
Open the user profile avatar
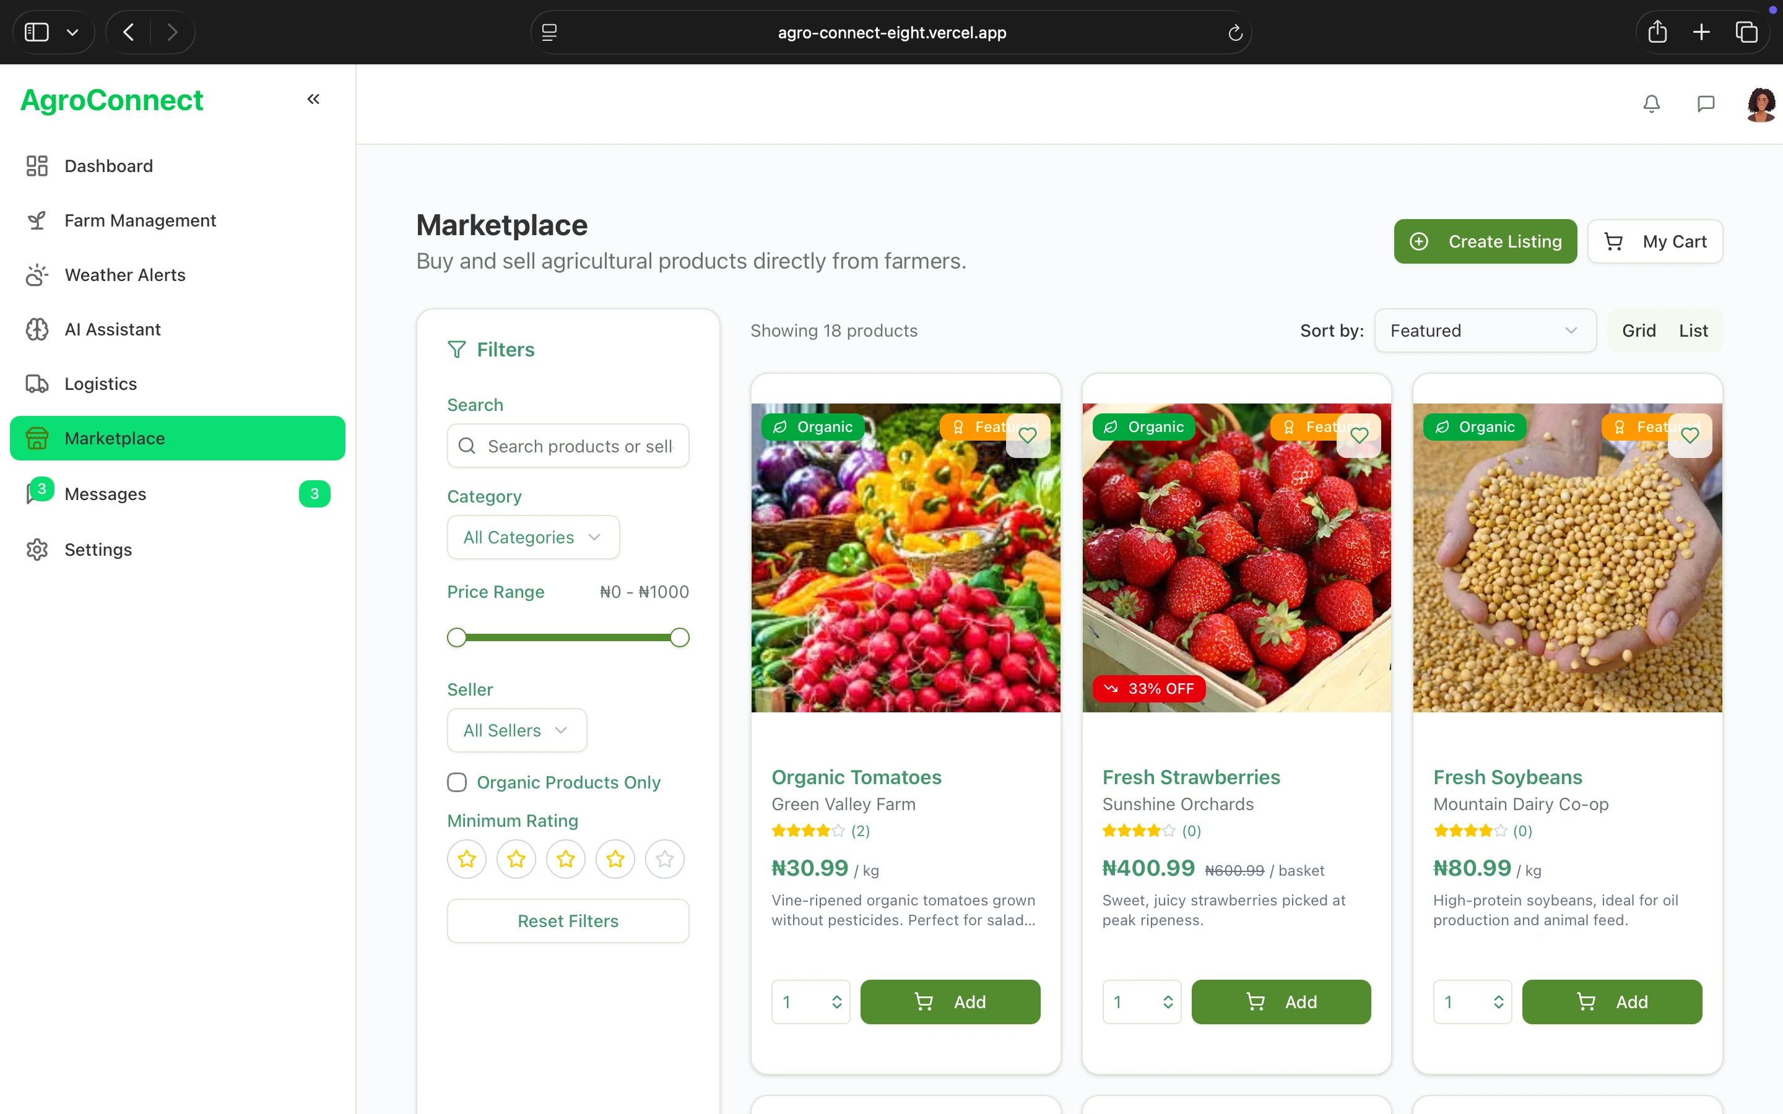coord(1760,104)
